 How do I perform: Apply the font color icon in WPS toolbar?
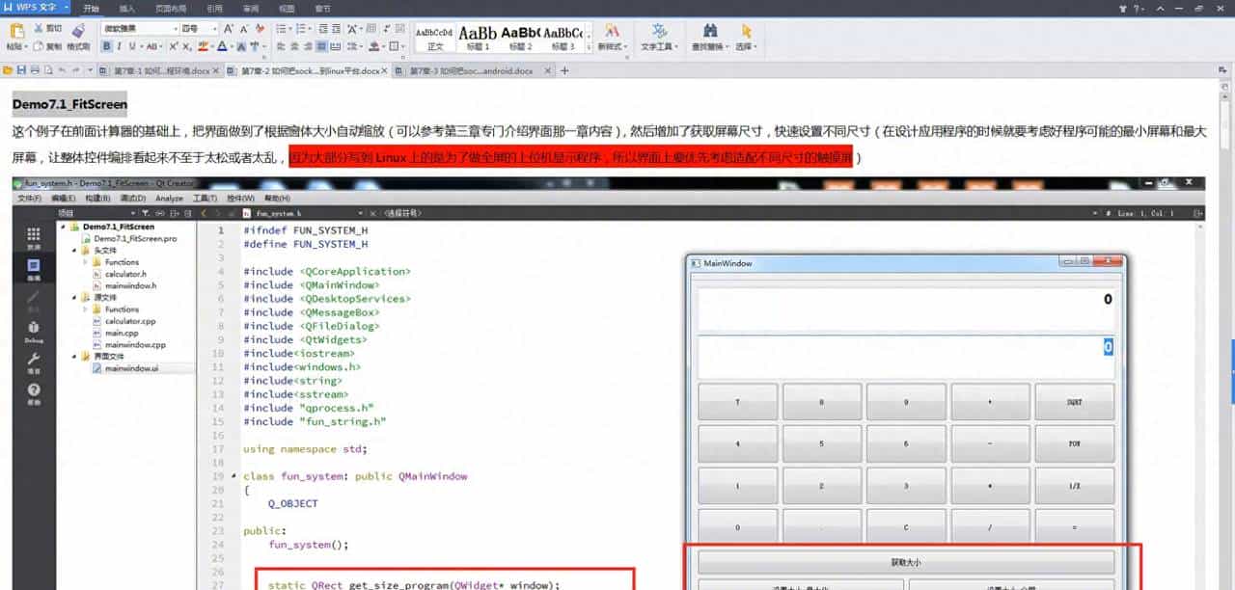point(221,45)
